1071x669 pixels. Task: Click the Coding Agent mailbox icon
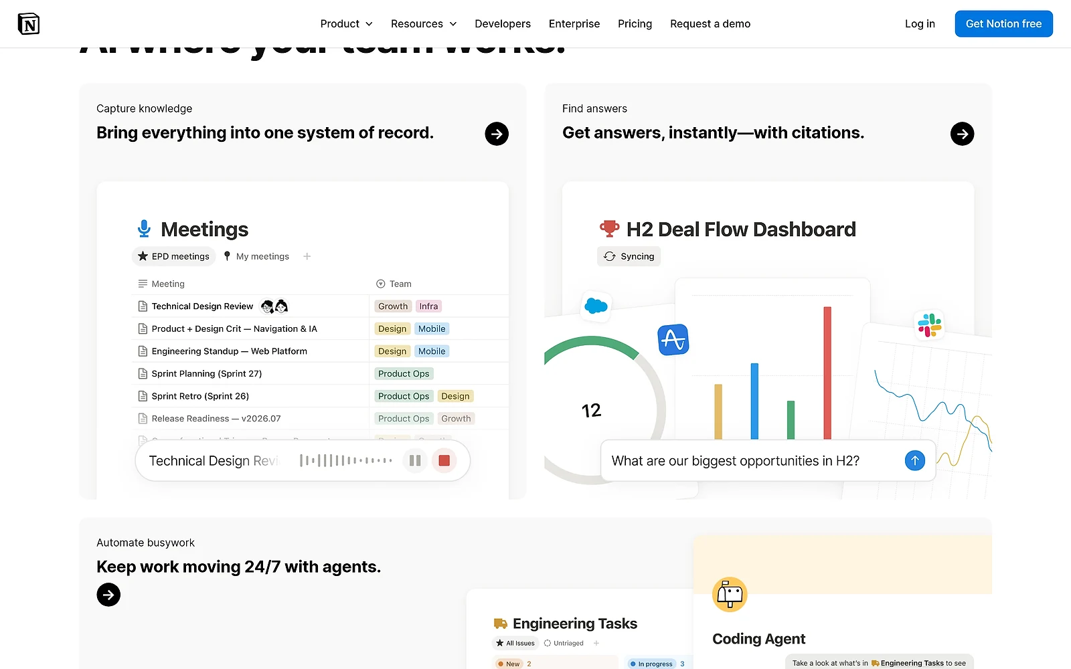730,594
